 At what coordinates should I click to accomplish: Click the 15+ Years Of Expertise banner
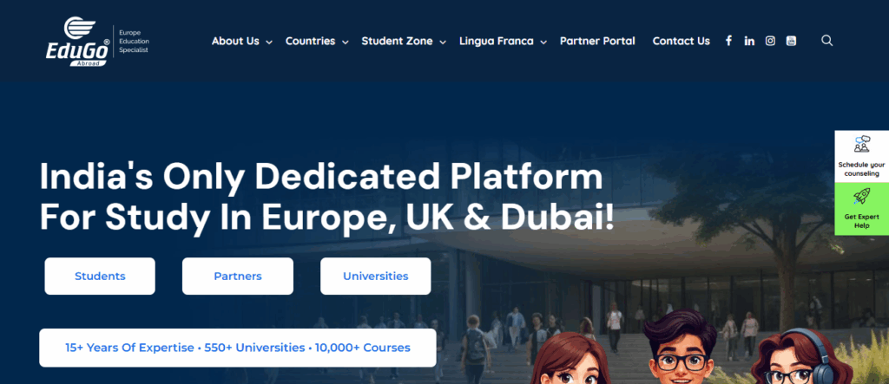point(237,348)
